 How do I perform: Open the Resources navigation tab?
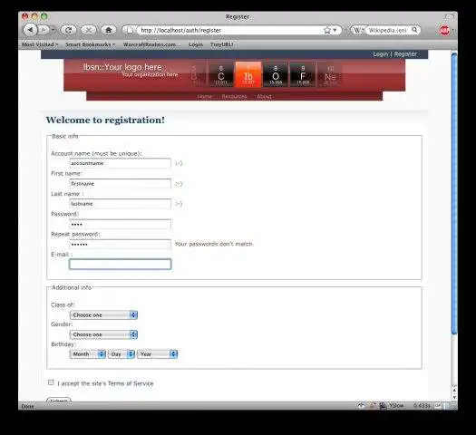coord(234,96)
